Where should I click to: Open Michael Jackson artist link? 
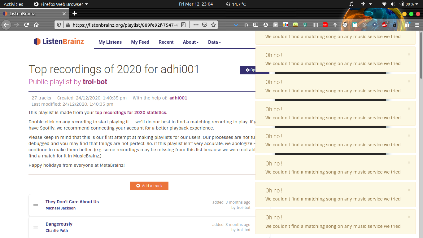tap(61, 208)
